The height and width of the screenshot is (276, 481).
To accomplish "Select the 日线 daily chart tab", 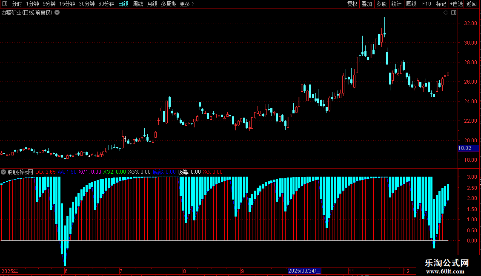I will coord(123,4).
